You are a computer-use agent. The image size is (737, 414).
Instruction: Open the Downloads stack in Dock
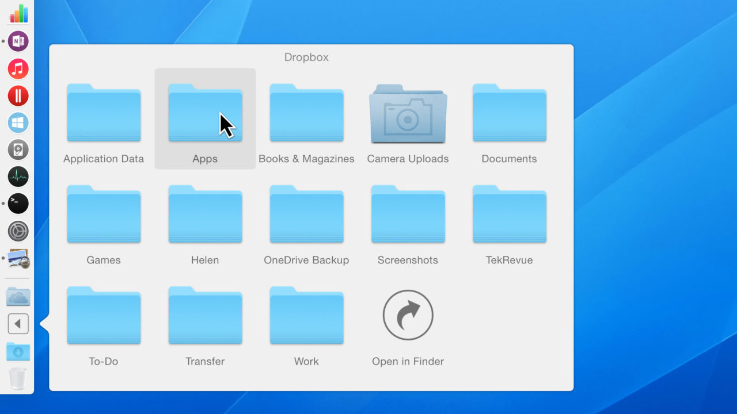(18, 351)
